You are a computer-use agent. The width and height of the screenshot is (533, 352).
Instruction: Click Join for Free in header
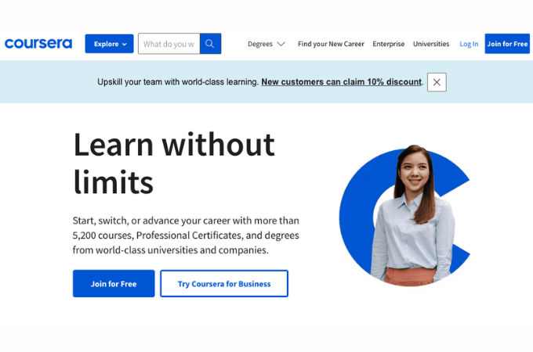click(507, 44)
